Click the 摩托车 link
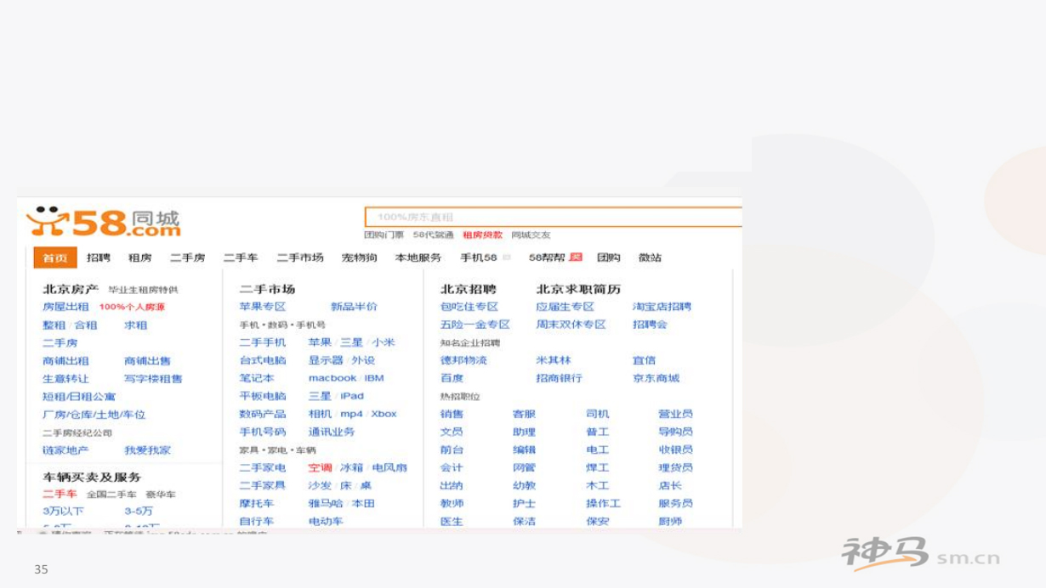Viewport: 1046px width, 588px height. [x=257, y=503]
